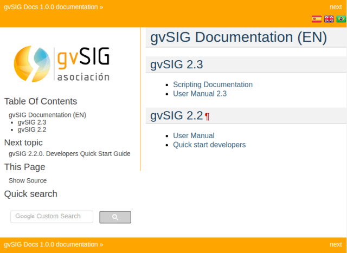
Task: Open the Developers Quick Start Guide next topic
Action: click(69, 153)
